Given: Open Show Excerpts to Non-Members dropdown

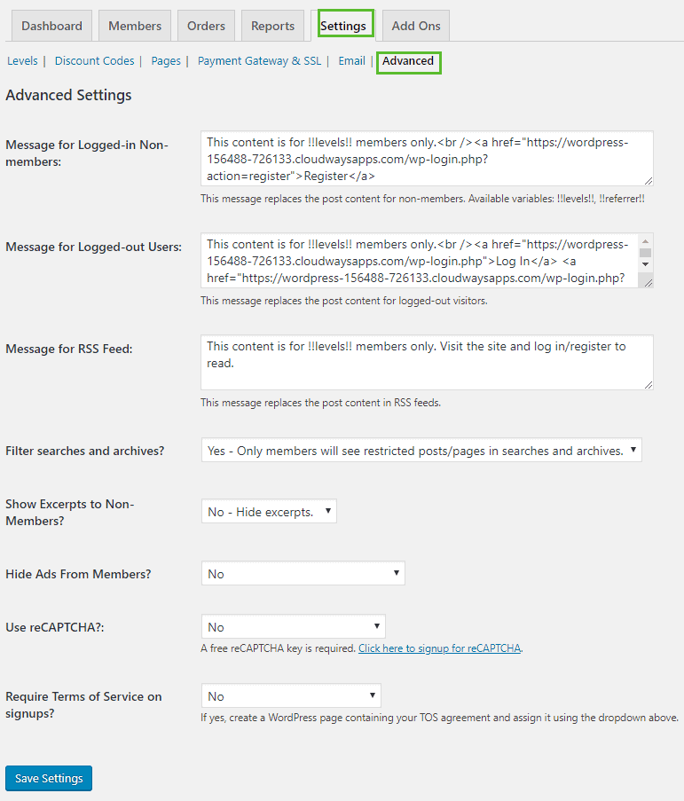Looking at the screenshot, I should click(269, 511).
